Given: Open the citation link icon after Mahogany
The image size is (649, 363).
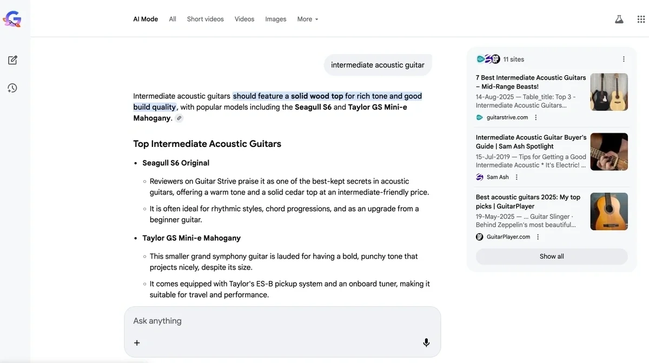Looking at the screenshot, I should click(178, 118).
